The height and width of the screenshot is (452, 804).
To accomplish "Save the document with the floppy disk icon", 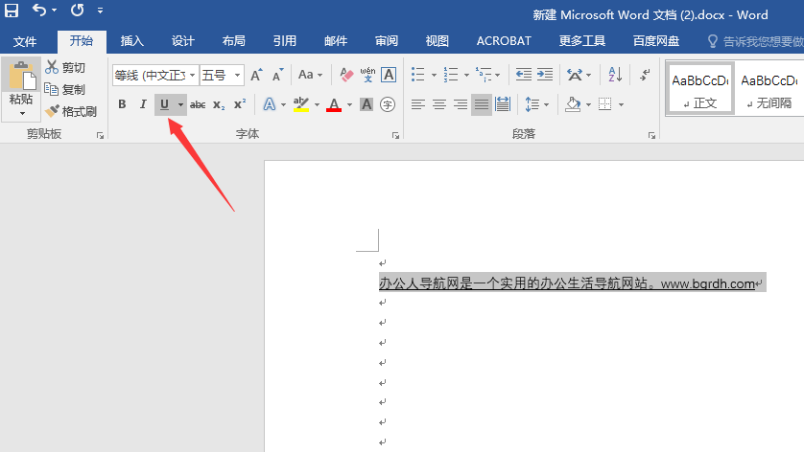I will tap(11, 11).
